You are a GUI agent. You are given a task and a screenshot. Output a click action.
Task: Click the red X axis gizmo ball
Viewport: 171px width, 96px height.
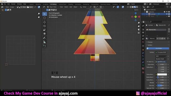(x=139, y=17)
